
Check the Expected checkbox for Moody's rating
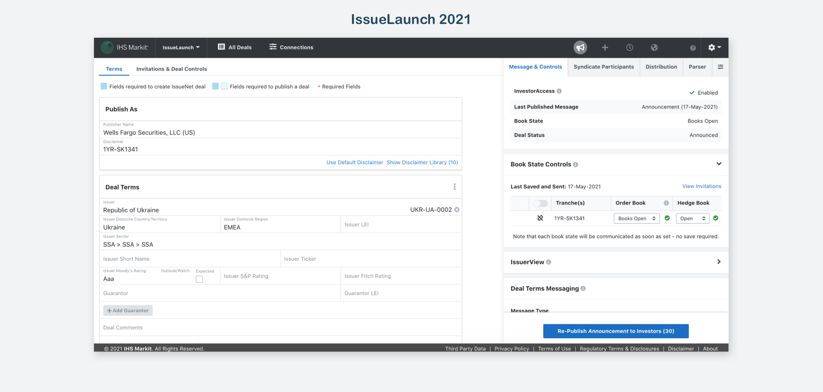coord(199,279)
